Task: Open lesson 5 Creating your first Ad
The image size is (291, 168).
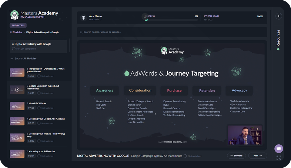Action: tap(46, 135)
